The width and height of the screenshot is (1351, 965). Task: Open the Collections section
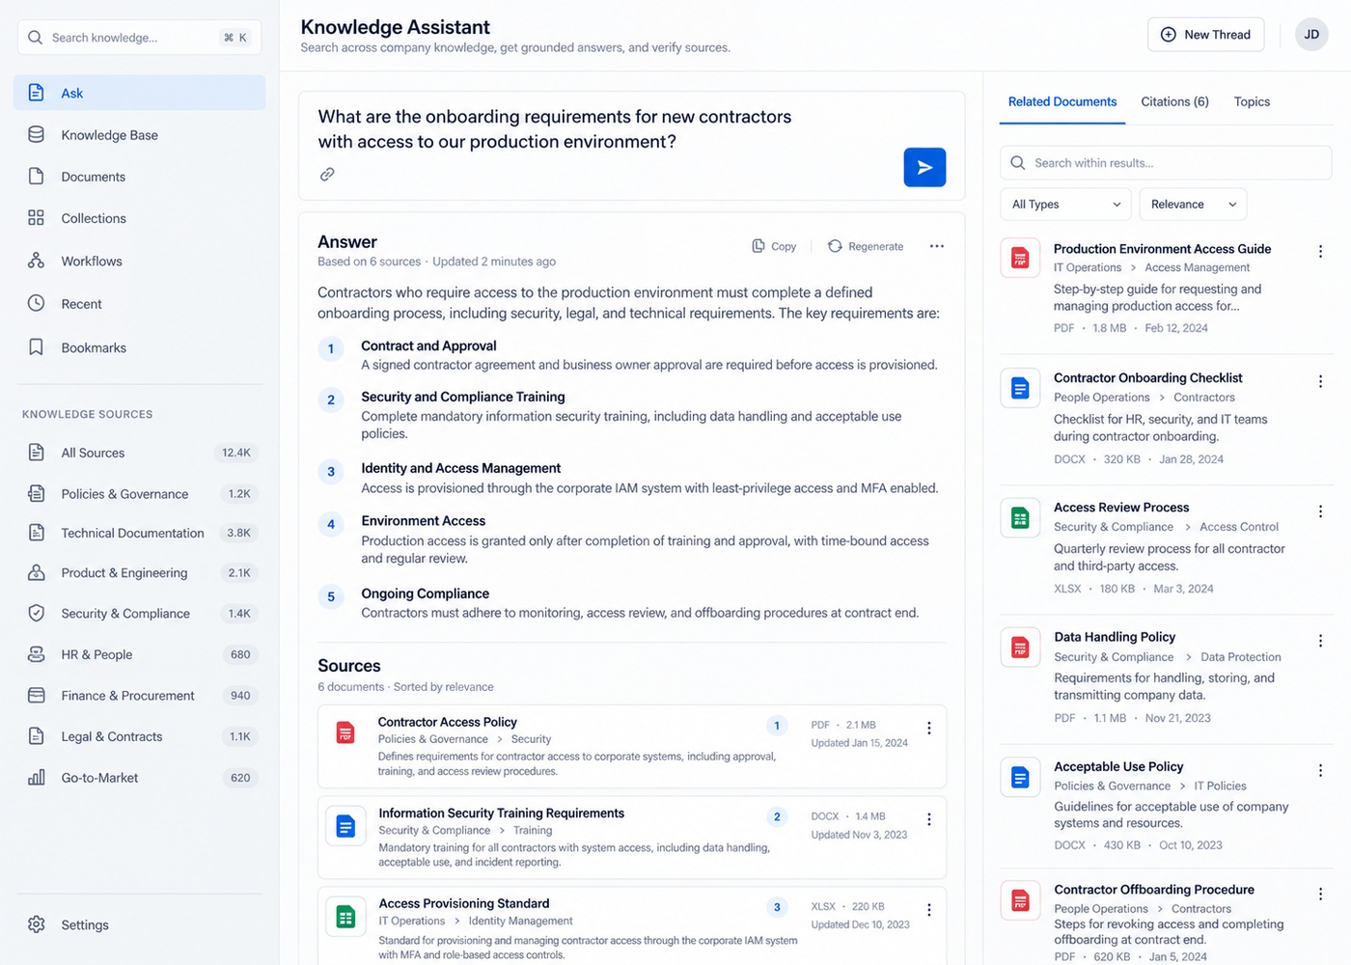click(x=140, y=218)
